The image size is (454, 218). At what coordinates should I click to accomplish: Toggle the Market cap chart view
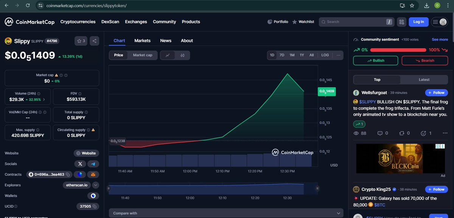[142, 55]
